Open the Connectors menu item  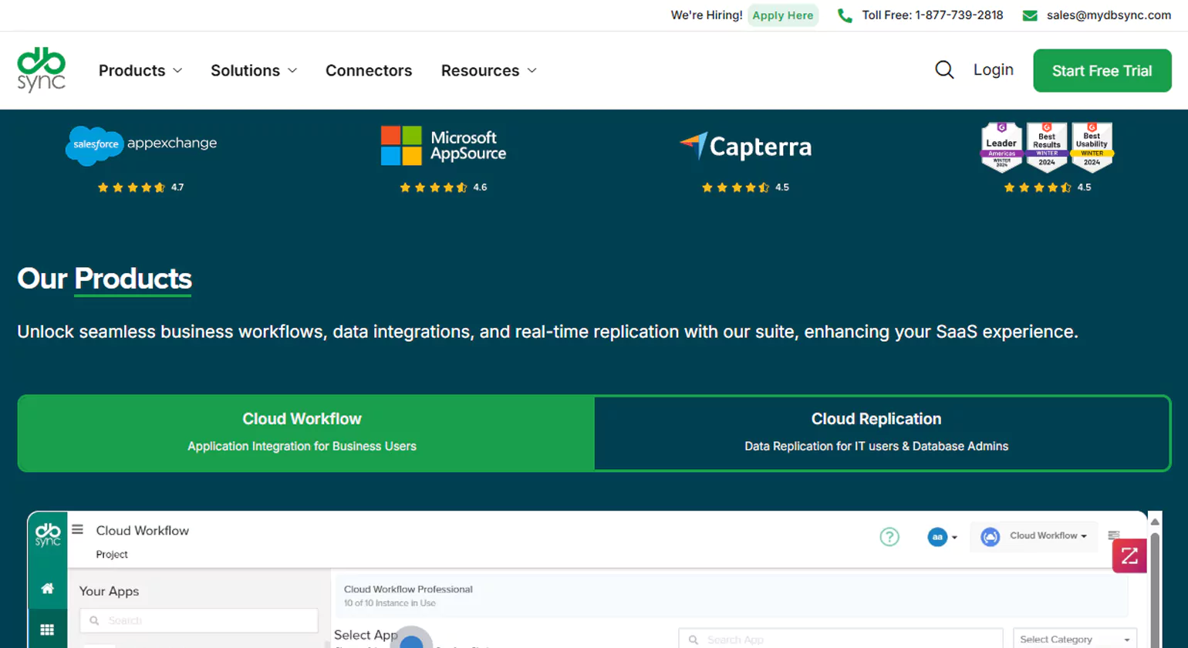[369, 70]
